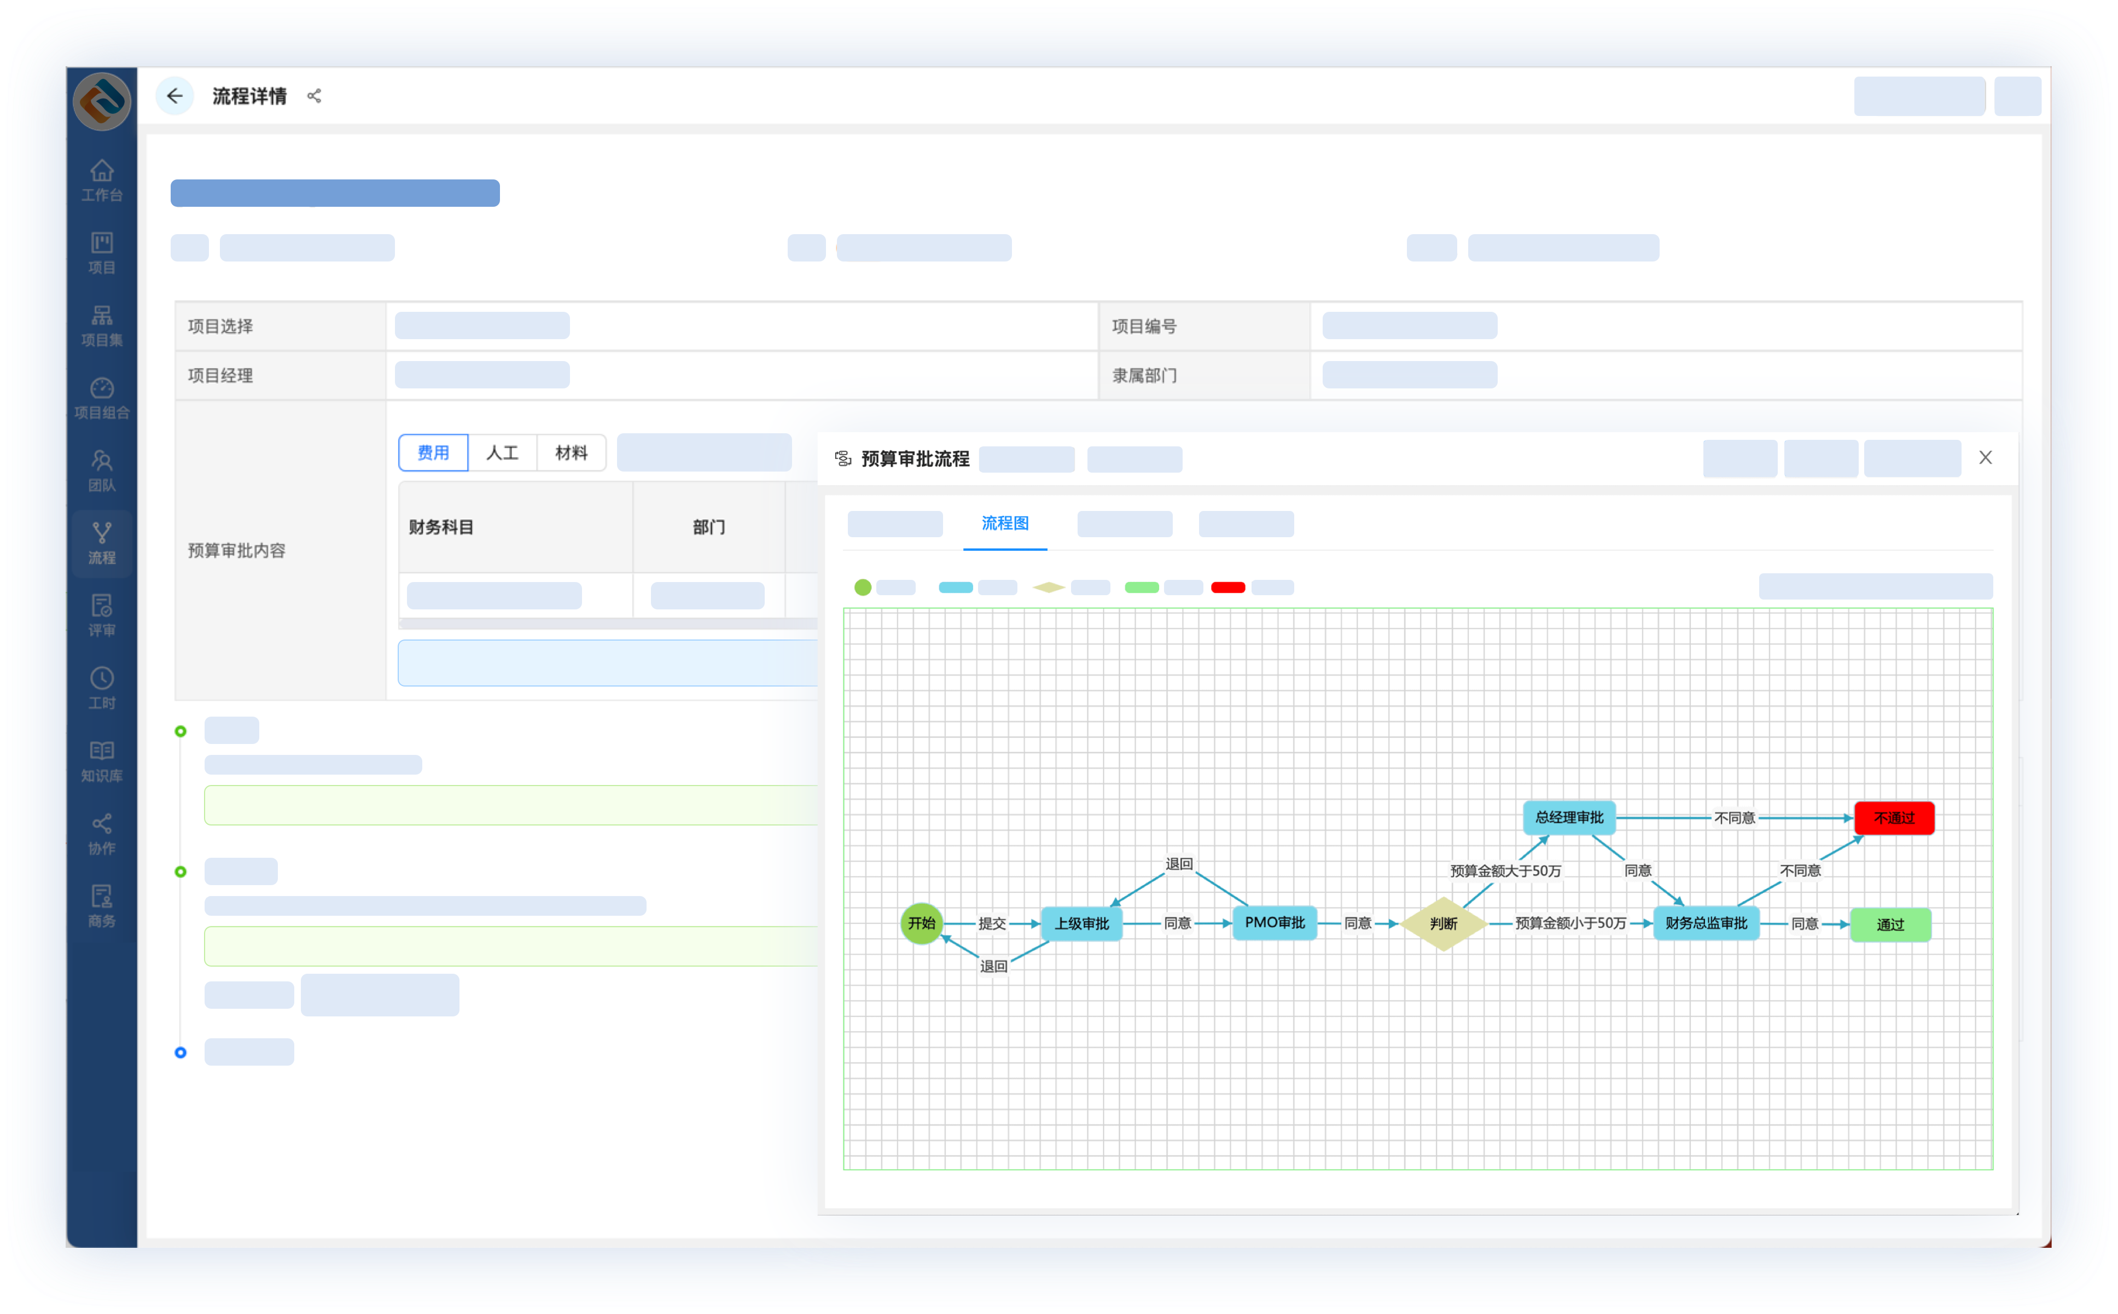Click the 总经理审批 flow node
This screenshot has height=1314, width=2118.
pyautogui.click(x=1569, y=818)
